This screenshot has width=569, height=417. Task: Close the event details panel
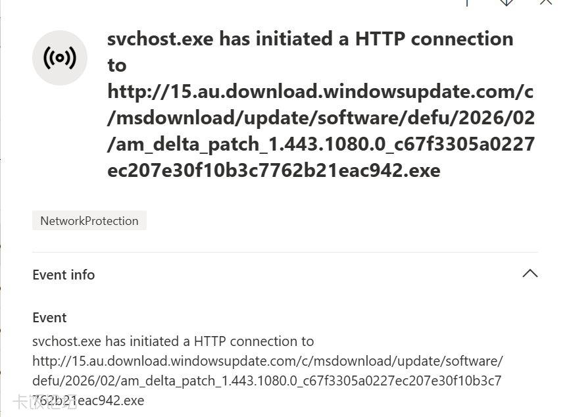[x=545, y=3]
